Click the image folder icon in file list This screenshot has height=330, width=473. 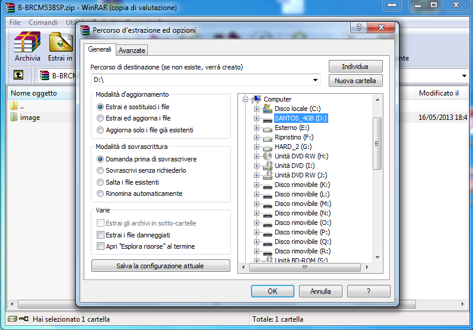coord(14,117)
